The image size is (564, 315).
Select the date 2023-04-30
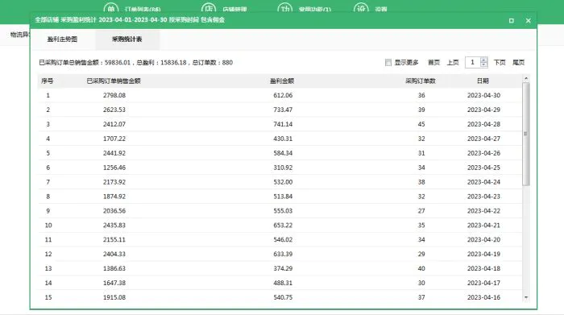click(483, 95)
